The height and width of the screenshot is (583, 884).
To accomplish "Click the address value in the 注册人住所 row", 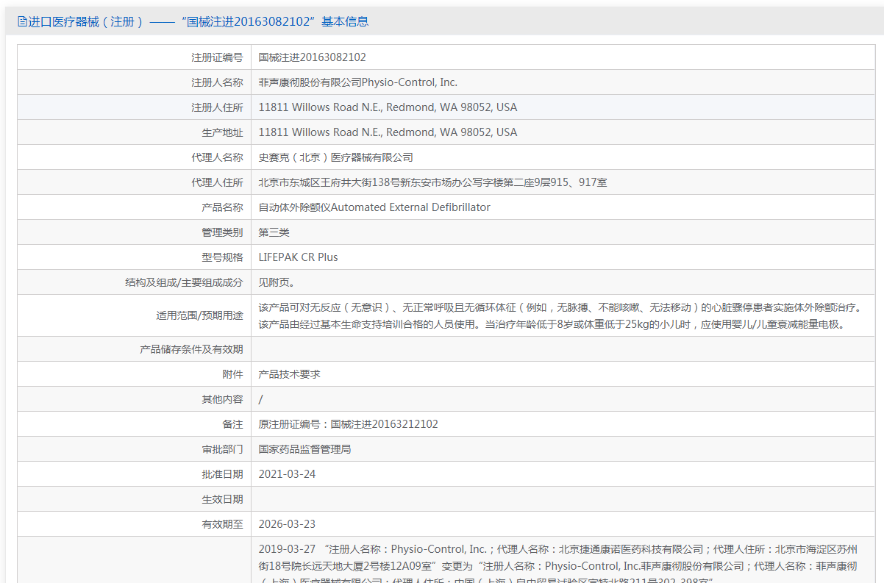I will point(388,107).
